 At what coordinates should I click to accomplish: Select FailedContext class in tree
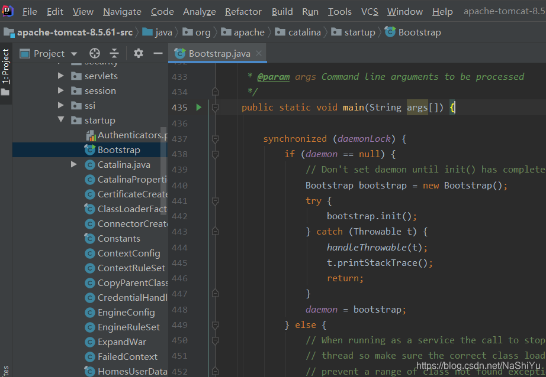click(121, 356)
